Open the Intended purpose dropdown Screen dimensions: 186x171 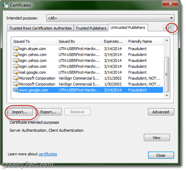tap(110, 18)
